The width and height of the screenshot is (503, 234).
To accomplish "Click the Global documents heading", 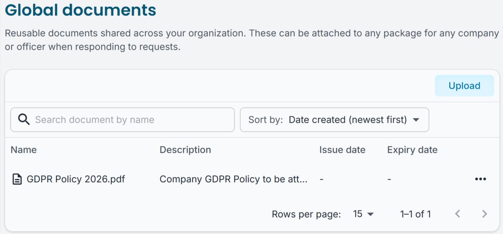I will 81,10.
